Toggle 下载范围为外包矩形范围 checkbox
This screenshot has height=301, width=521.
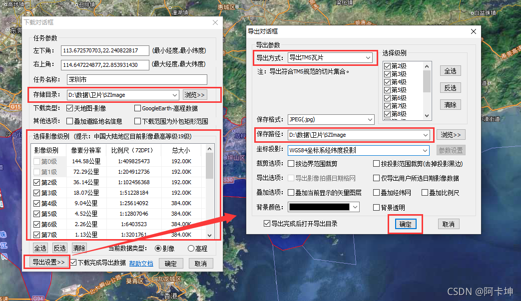(137, 121)
